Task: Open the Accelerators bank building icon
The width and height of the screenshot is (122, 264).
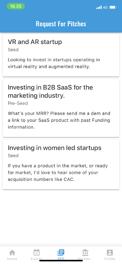Action: pos(85,252)
